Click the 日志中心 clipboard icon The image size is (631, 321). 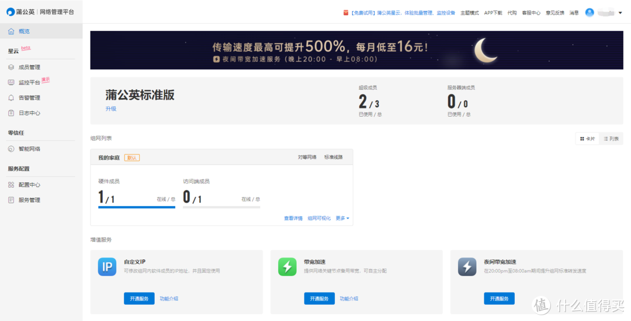point(11,113)
